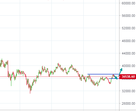Image resolution: width=136 pixels, height=111 pixels.
Task: Click the 28000.00 price axis label
Action: click(128, 103)
